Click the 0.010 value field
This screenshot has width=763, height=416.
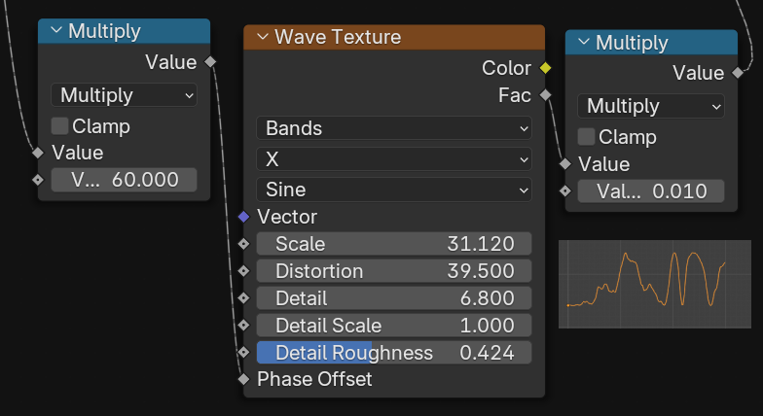tap(650, 191)
